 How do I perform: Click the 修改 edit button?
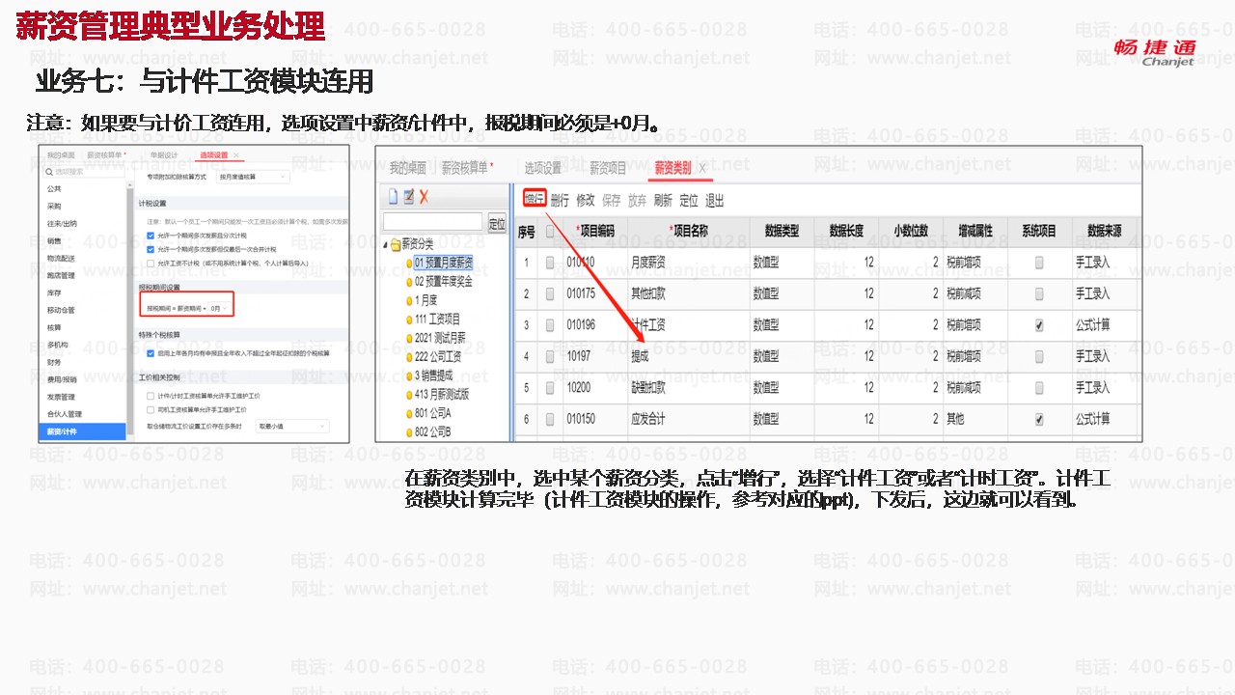tap(586, 201)
